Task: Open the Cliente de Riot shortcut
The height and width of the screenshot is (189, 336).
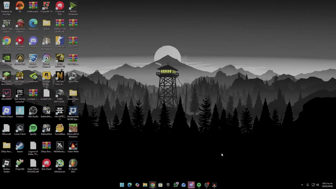Action: click(60, 8)
